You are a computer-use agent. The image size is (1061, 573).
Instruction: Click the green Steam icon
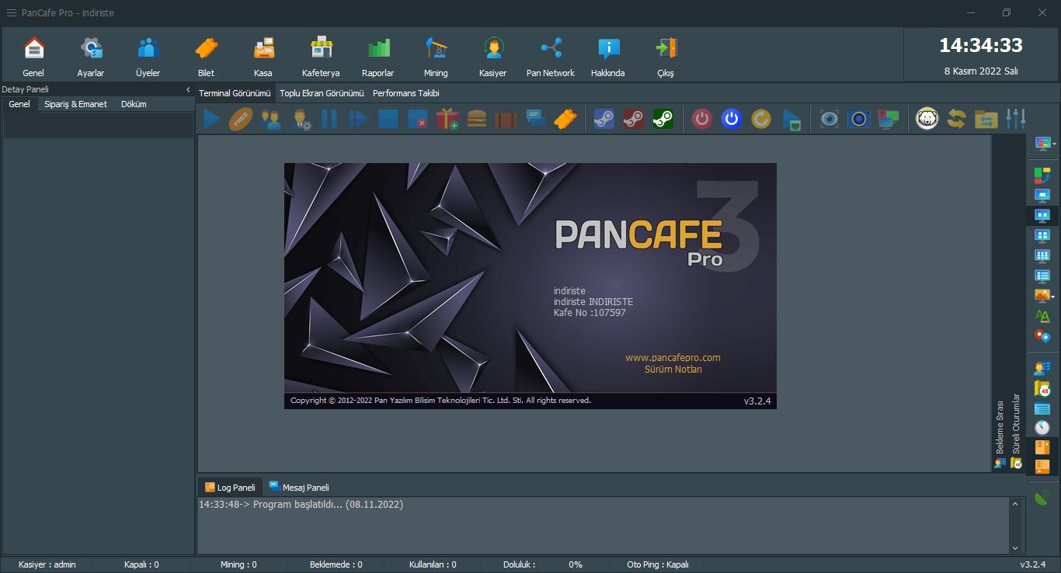663,119
